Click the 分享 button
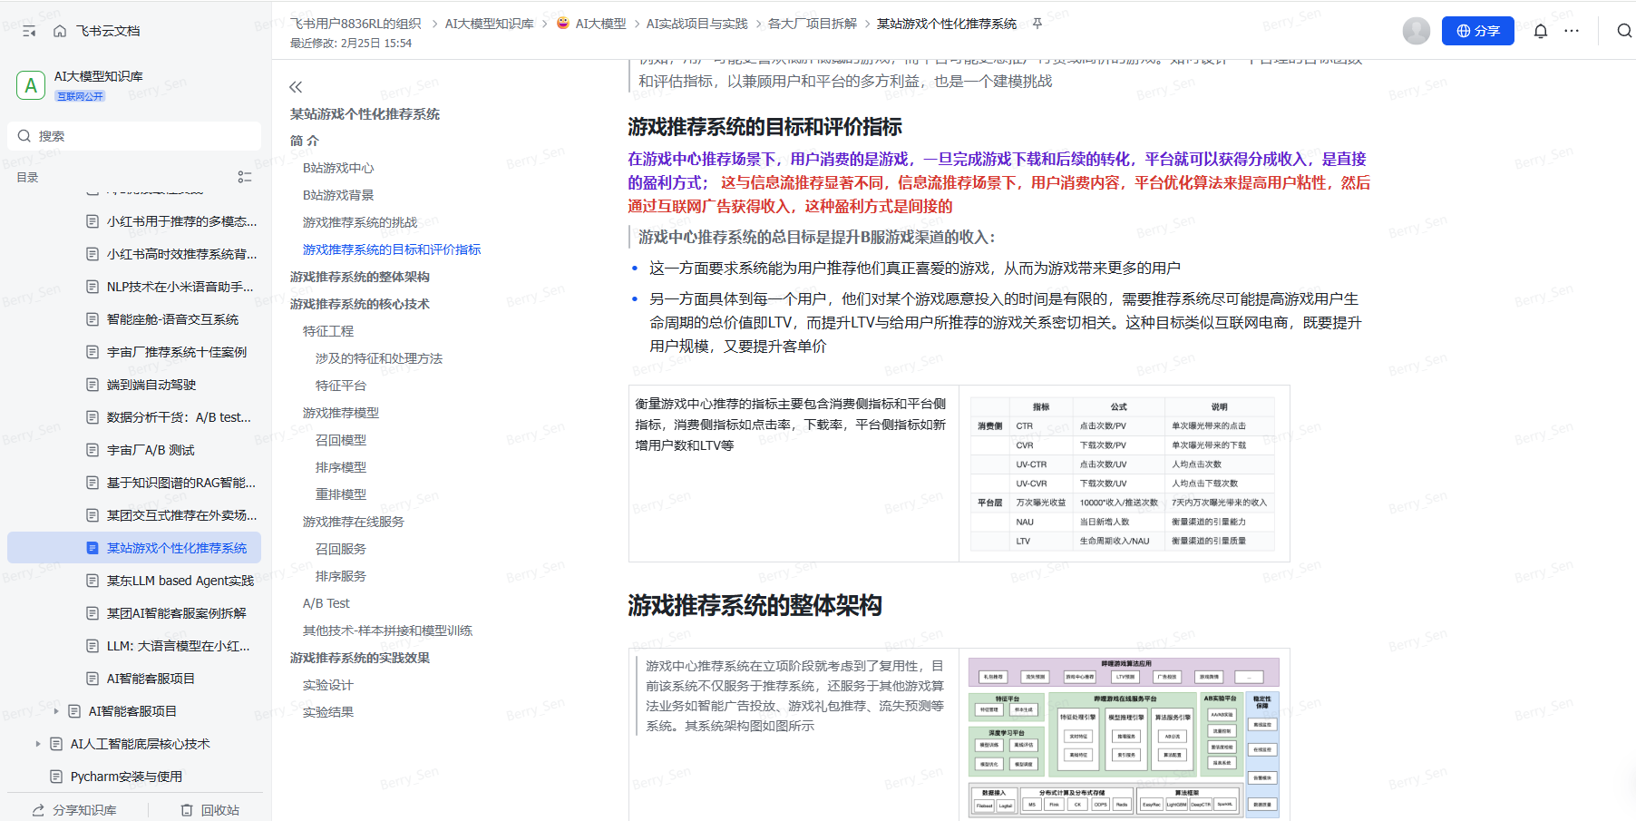The height and width of the screenshot is (821, 1636). point(1478,31)
